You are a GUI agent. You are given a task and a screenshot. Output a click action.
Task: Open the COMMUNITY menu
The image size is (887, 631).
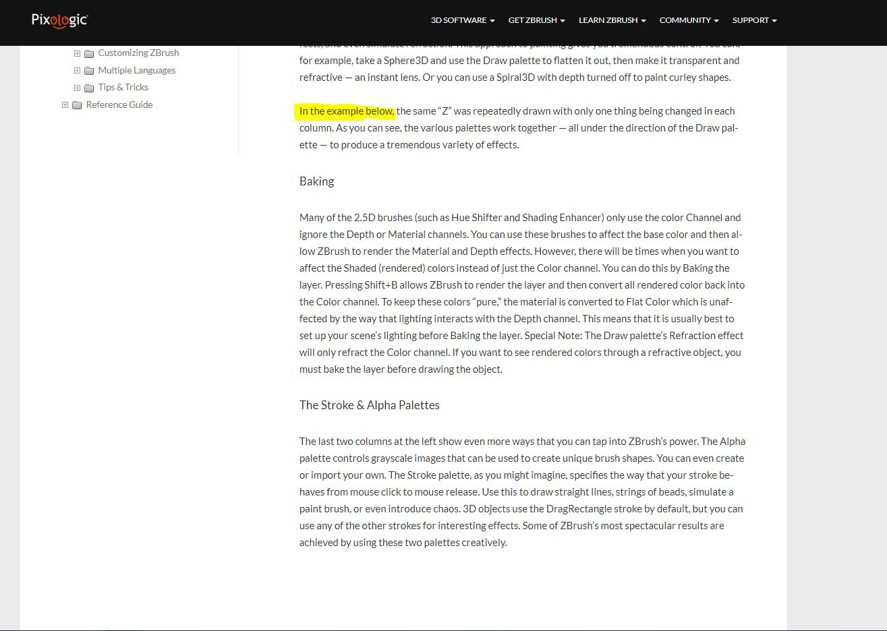click(689, 20)
